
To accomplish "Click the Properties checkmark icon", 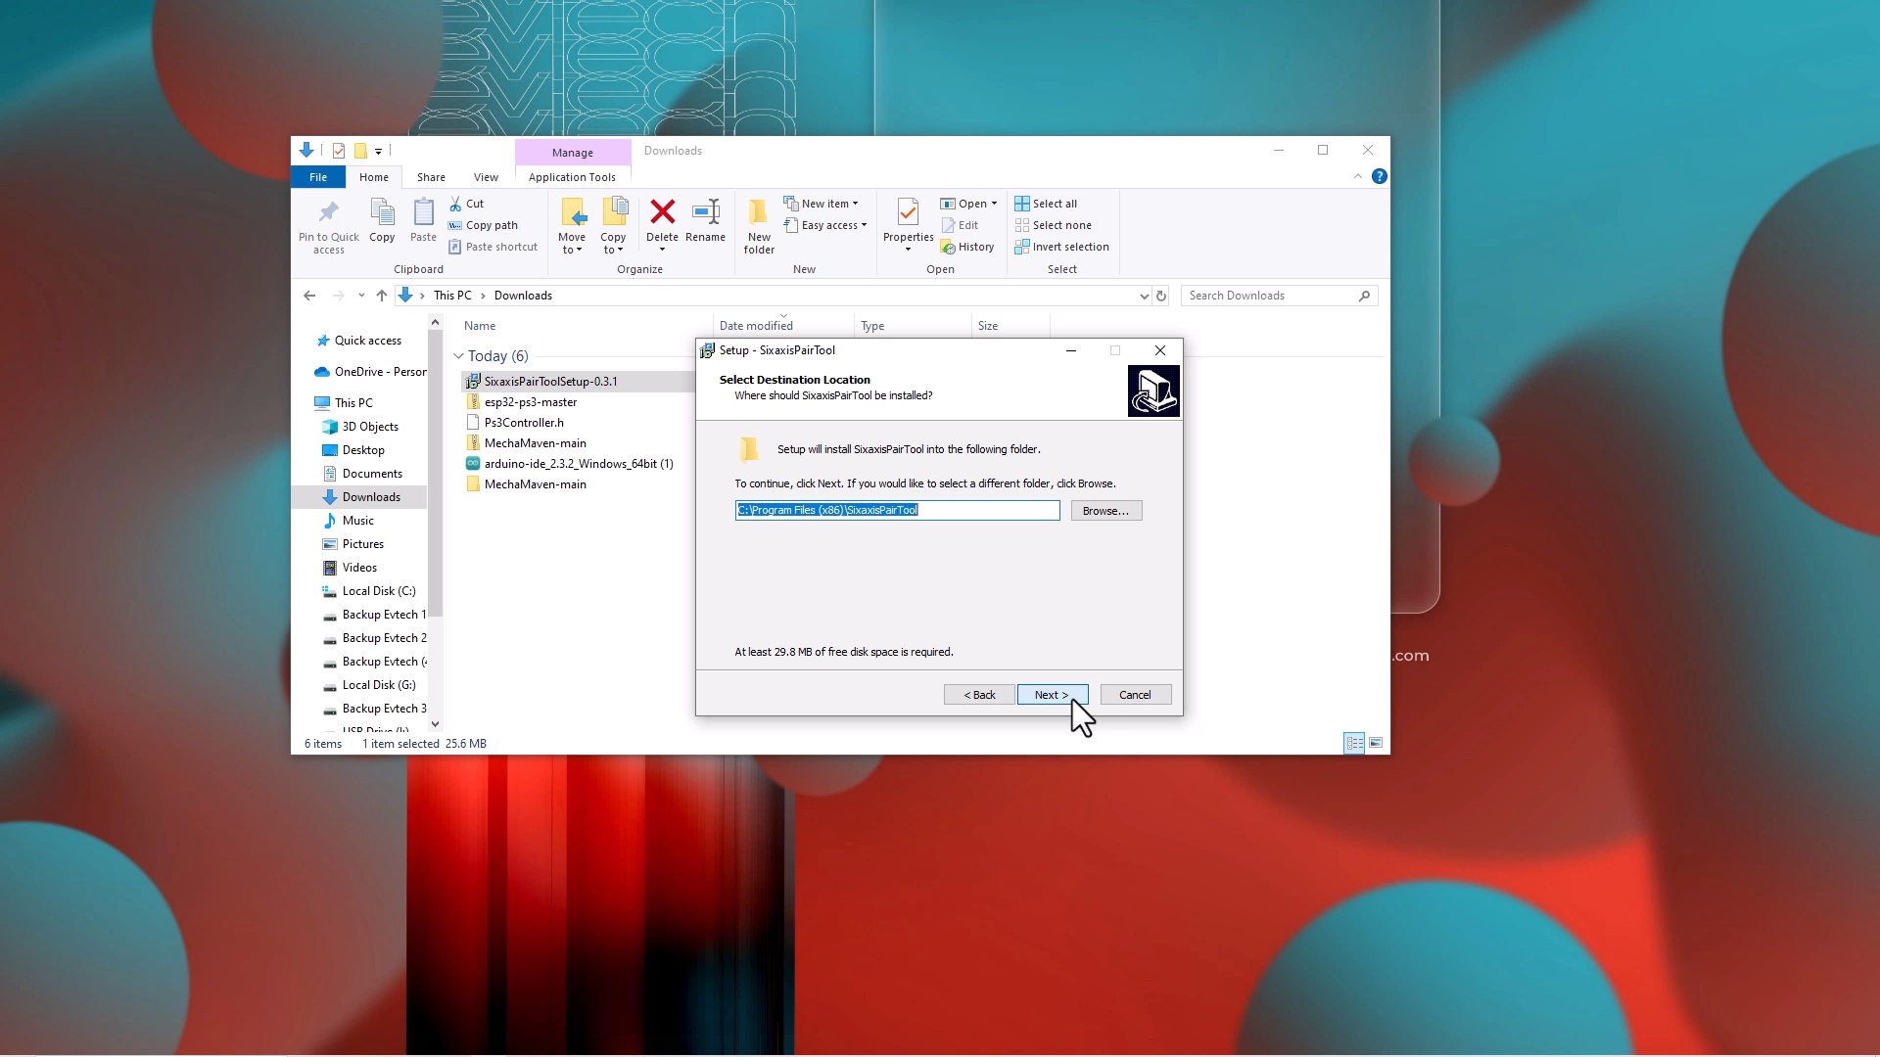I will [x=908, y=211].
